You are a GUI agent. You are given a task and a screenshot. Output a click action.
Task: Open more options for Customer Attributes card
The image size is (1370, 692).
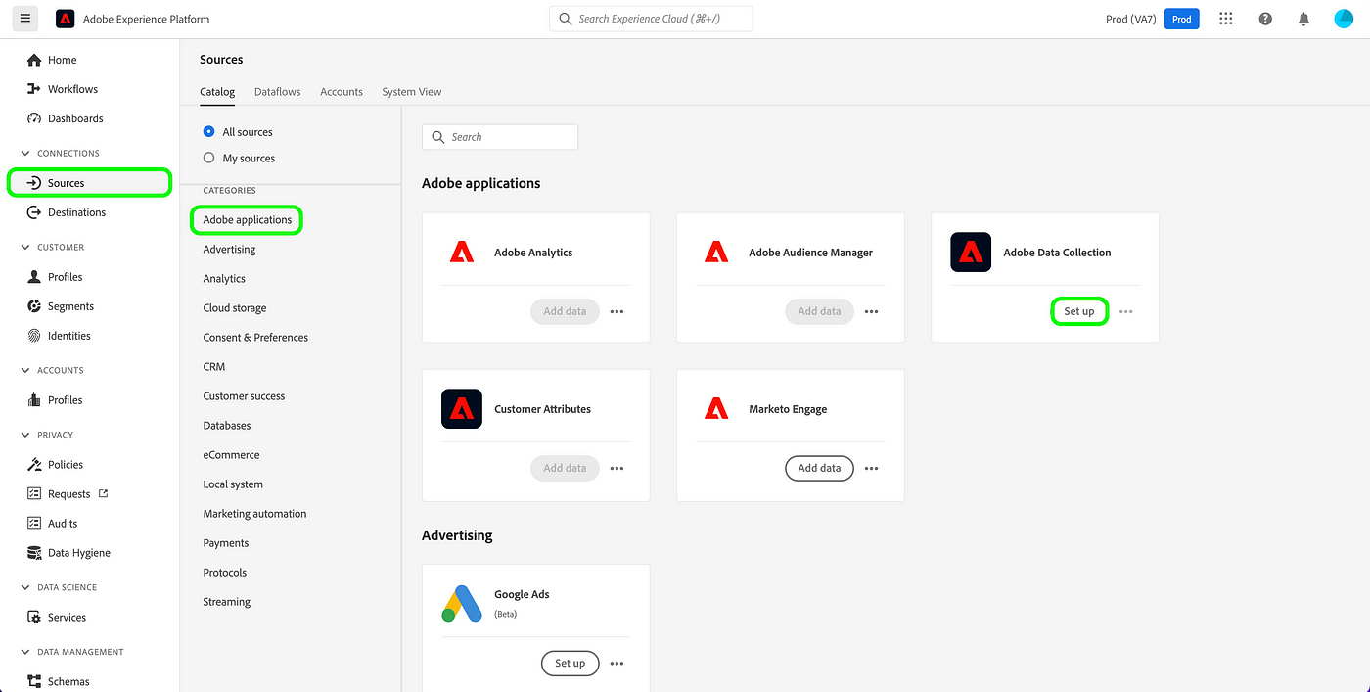[x=616, y=468]
